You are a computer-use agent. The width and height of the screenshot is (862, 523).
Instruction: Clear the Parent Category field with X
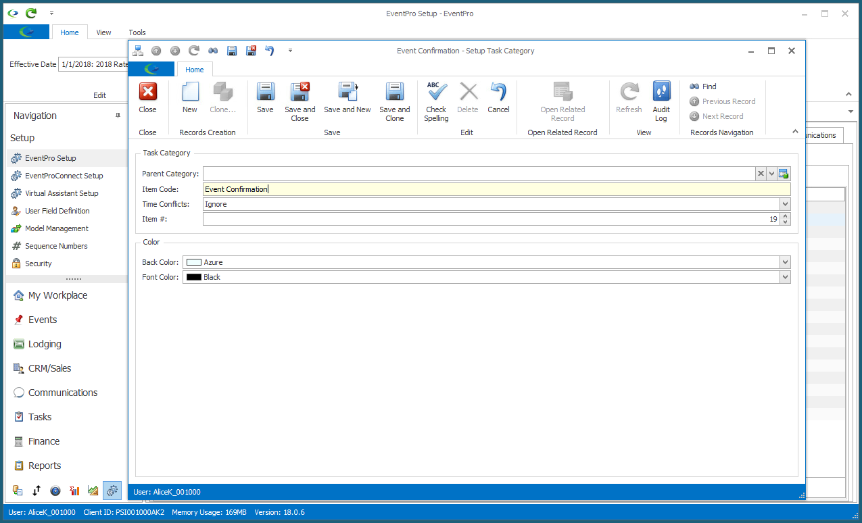pyautogui.click(x=761, y=174)
